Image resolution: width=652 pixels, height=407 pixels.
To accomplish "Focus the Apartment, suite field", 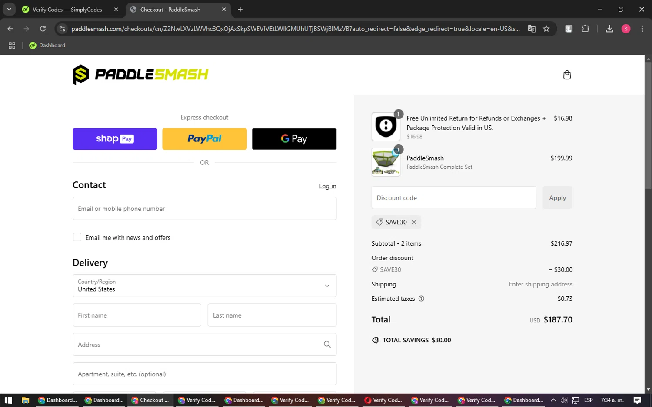I will pyautogui.click(x=204, y=374).
